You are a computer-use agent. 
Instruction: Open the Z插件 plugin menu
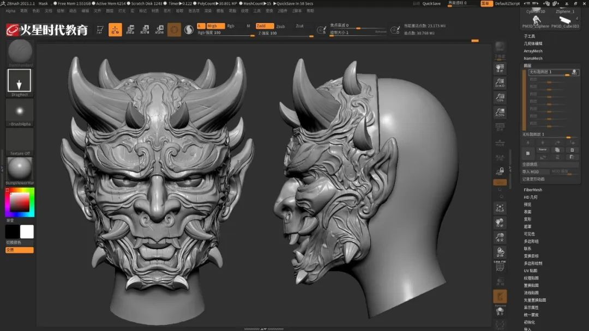pyautogui.click(x=282, y=11)
